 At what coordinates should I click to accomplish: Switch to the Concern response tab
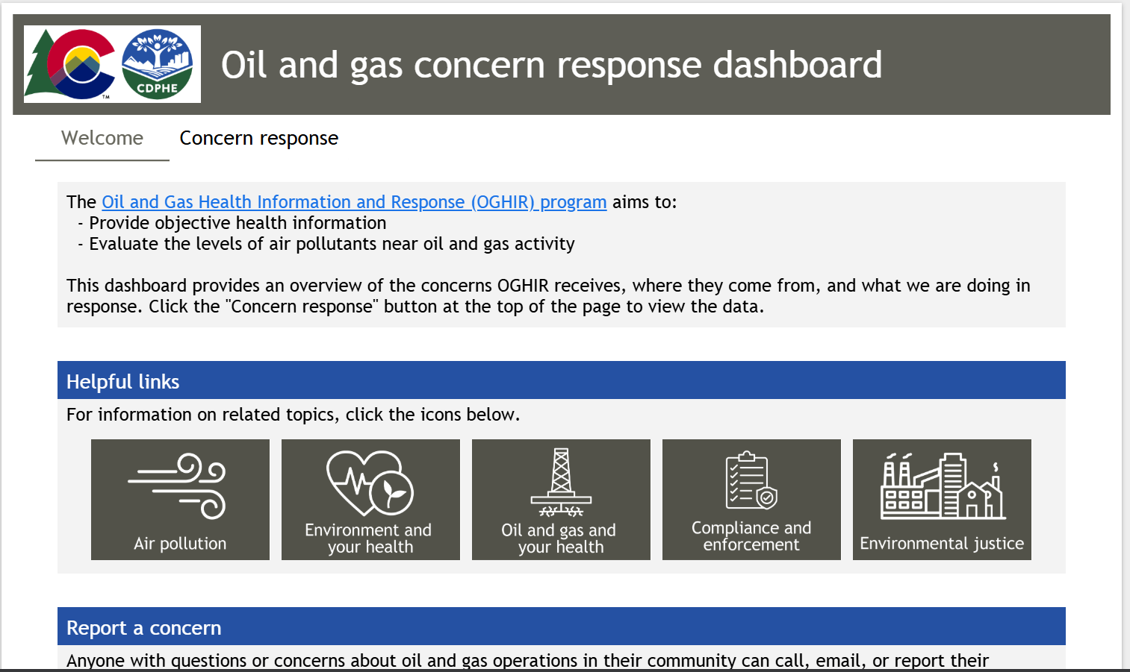tap(258, 138)
